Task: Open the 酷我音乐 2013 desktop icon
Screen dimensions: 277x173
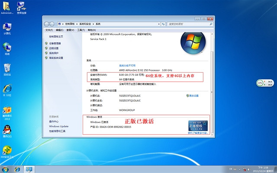Action: 7,113
